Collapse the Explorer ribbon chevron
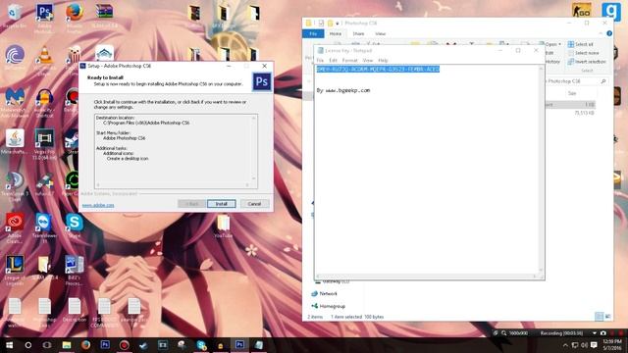Screen dimensions: 628x353 (x=601, y=33)
